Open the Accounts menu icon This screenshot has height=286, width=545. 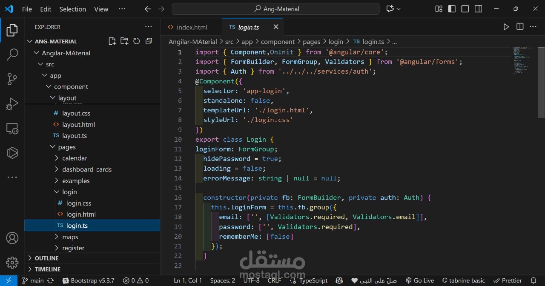tap(12, 238)
